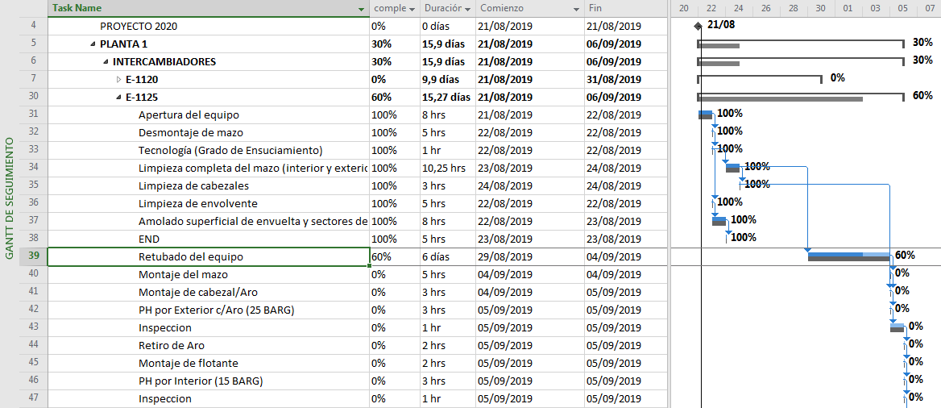
Task: Select the Inspeccion task bar in row 43
Action: [897, 327]
